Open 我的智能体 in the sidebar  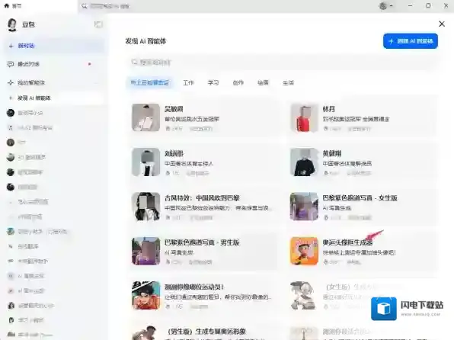[55, 82]
